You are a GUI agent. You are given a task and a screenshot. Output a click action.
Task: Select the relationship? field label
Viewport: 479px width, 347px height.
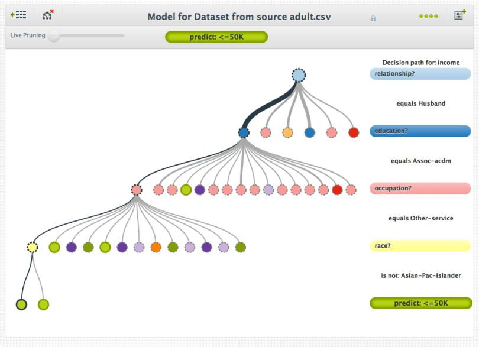coord(420,73)
